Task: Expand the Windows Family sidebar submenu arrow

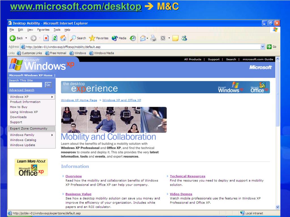Action: coord(52,135)
